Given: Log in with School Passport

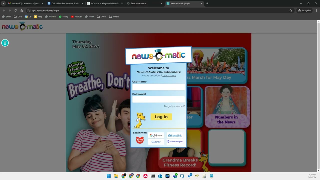Looking at the screenshot, I should coord(175,141).
